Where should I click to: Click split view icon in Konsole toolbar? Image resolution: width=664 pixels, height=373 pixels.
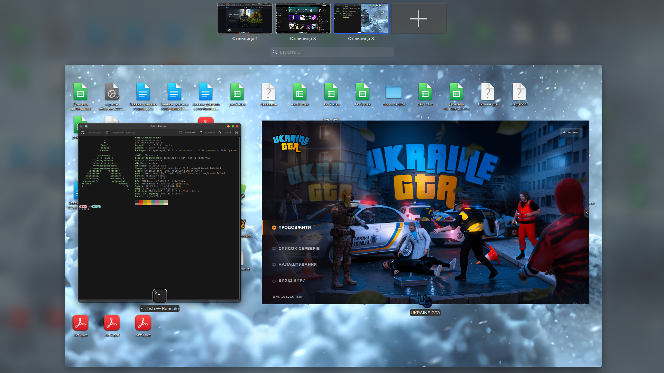click(108, 133)
